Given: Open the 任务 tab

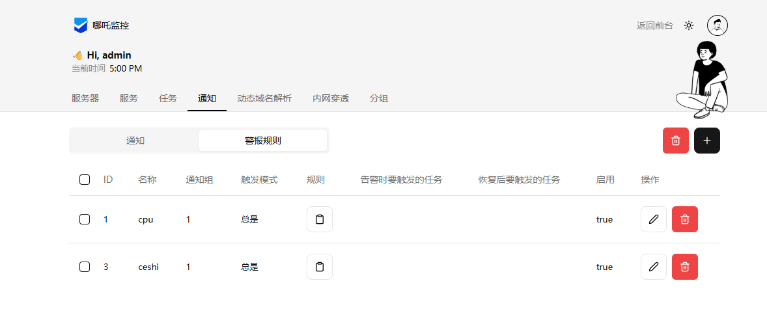Looking at the screenshot, I should (x=167, y=98).
